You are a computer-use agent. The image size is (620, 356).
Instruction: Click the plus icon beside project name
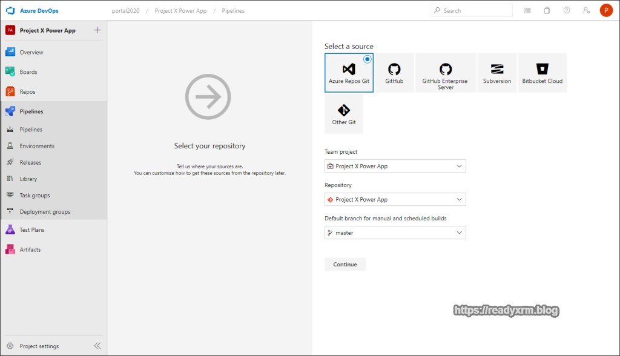pyautogui.click(x=97, y=30)
